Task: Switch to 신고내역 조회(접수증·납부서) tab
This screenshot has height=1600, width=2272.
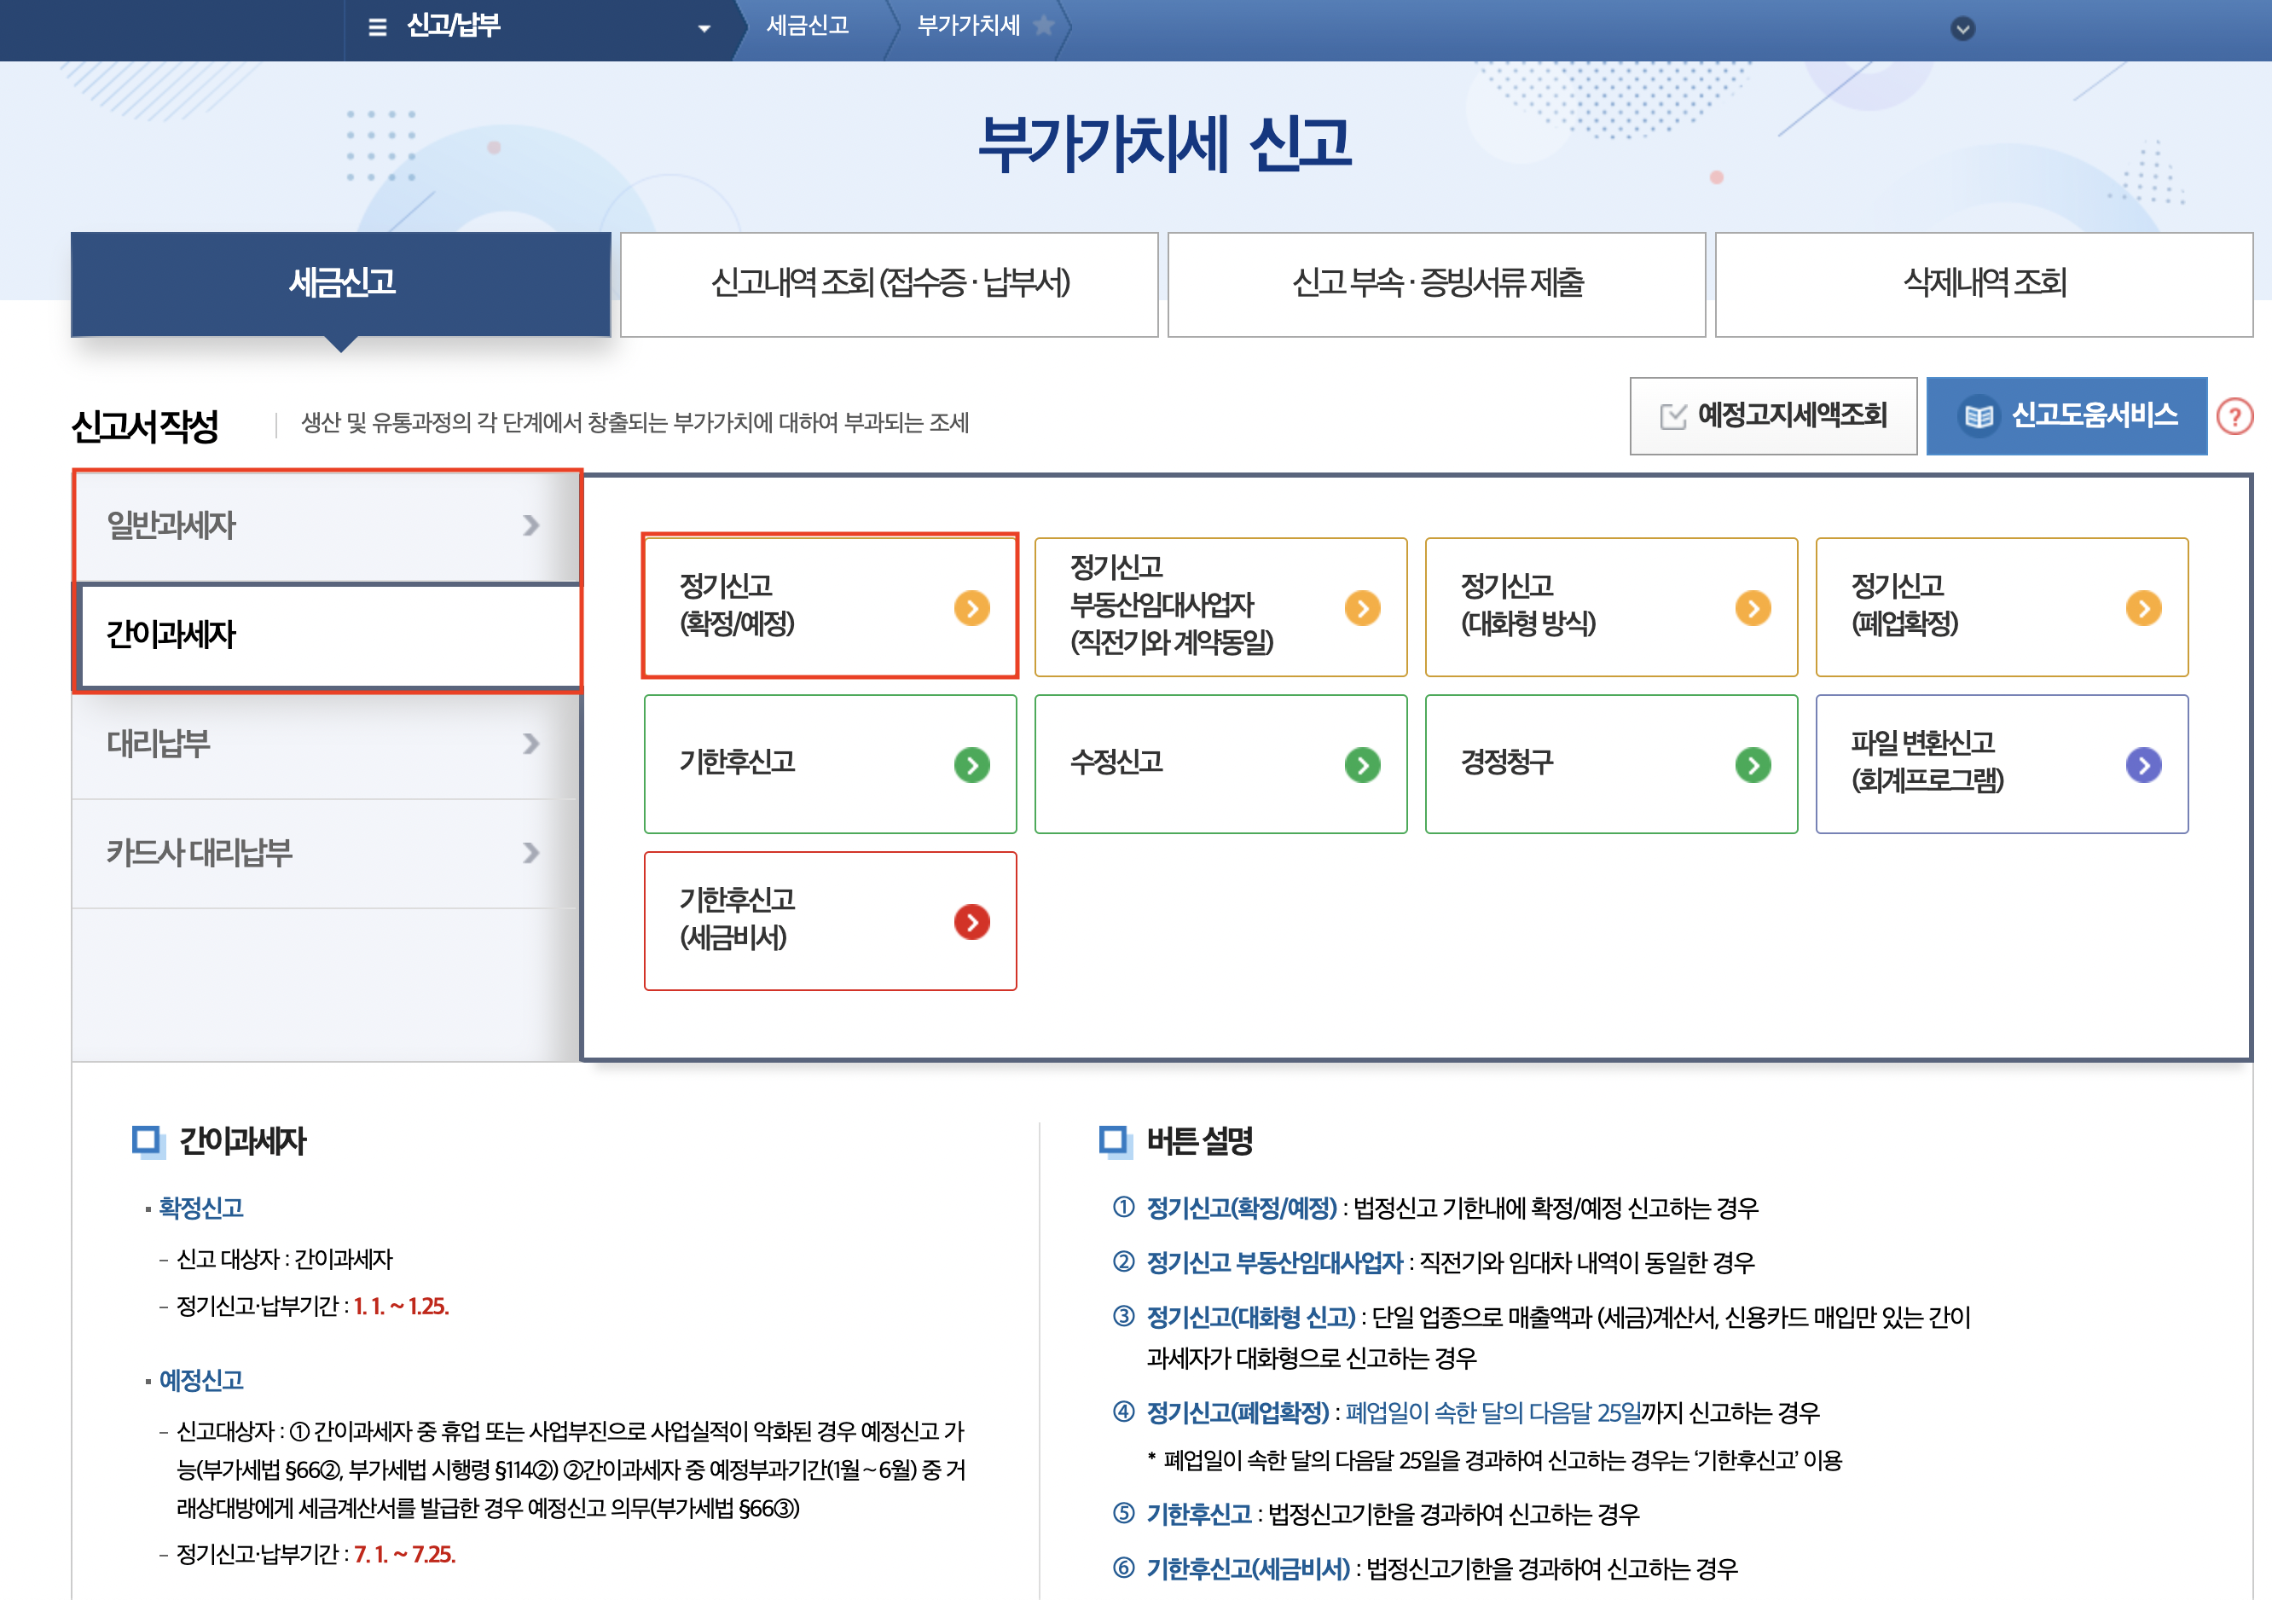Action: pos(889,284)
